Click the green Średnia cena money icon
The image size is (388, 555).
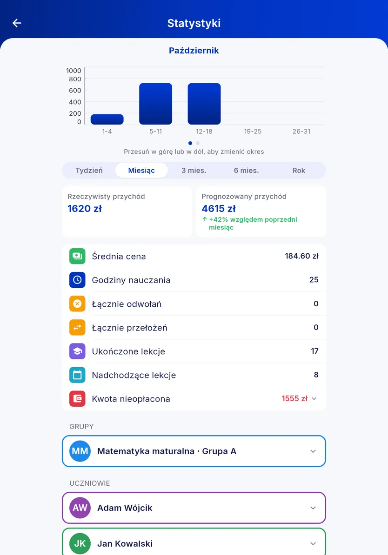click(77, 256)
